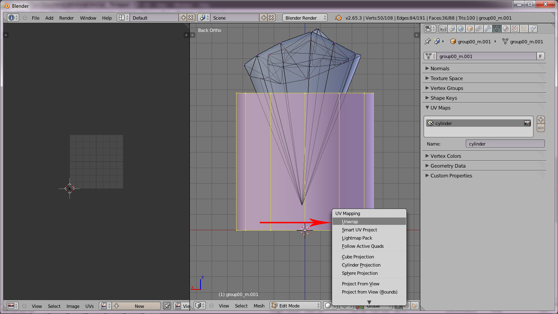Viewport: 558px width, 314px height.
Task: Toggle the pin in the properties breadcrumb
Action: click(428, 42)
